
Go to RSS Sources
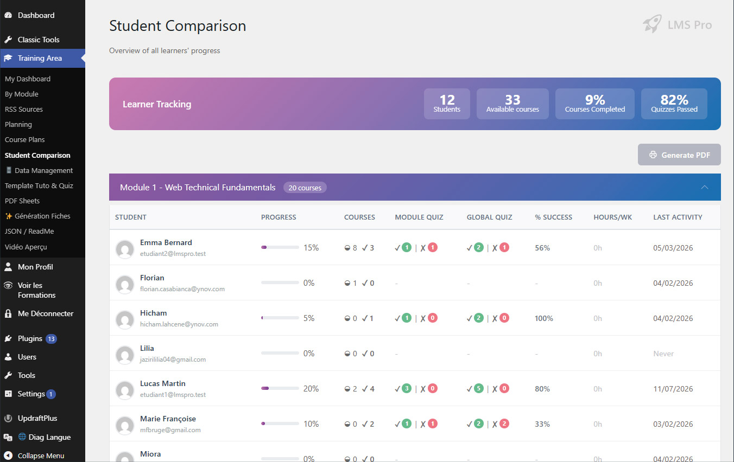[24, 109]
